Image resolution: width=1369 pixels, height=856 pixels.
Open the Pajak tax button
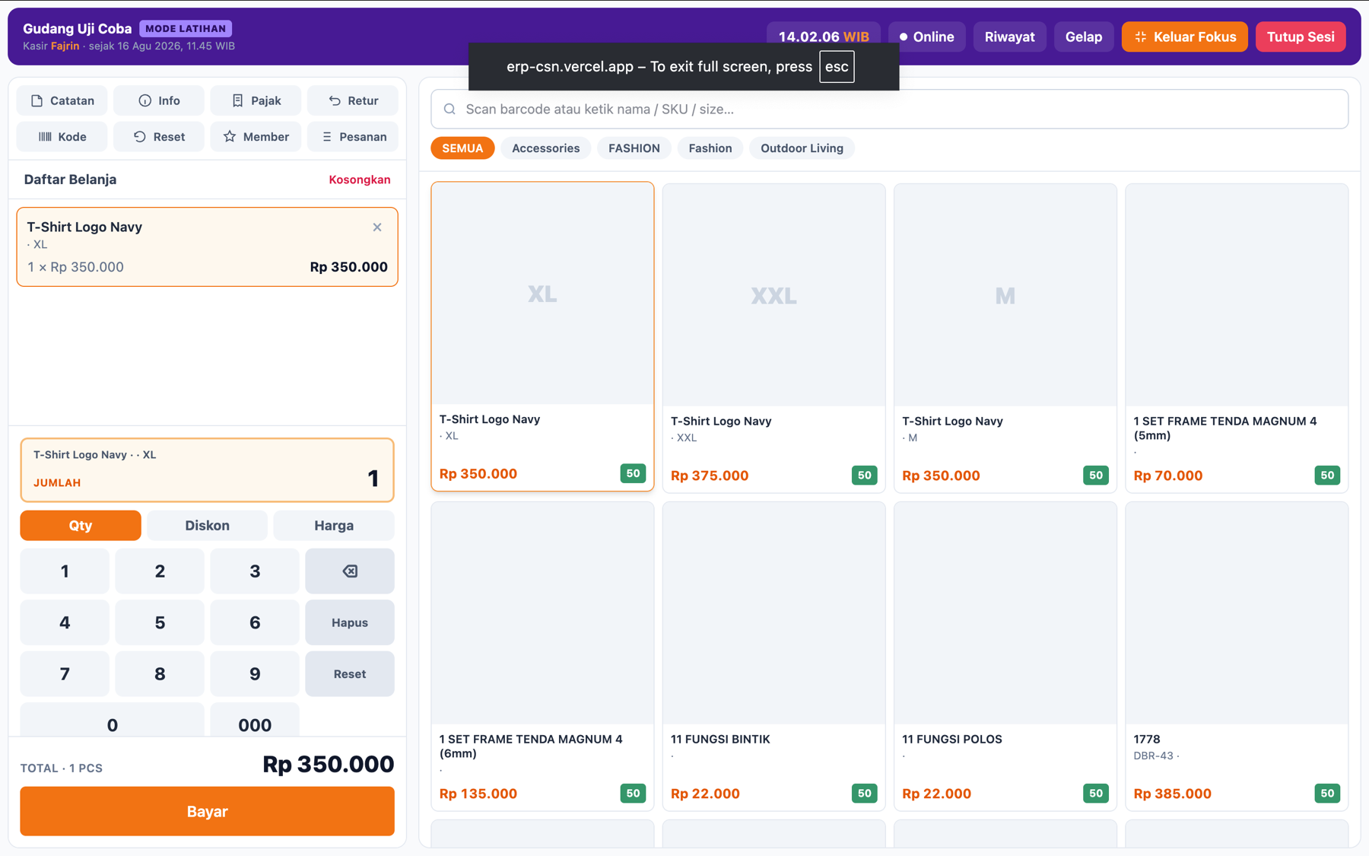click(256, 100)
